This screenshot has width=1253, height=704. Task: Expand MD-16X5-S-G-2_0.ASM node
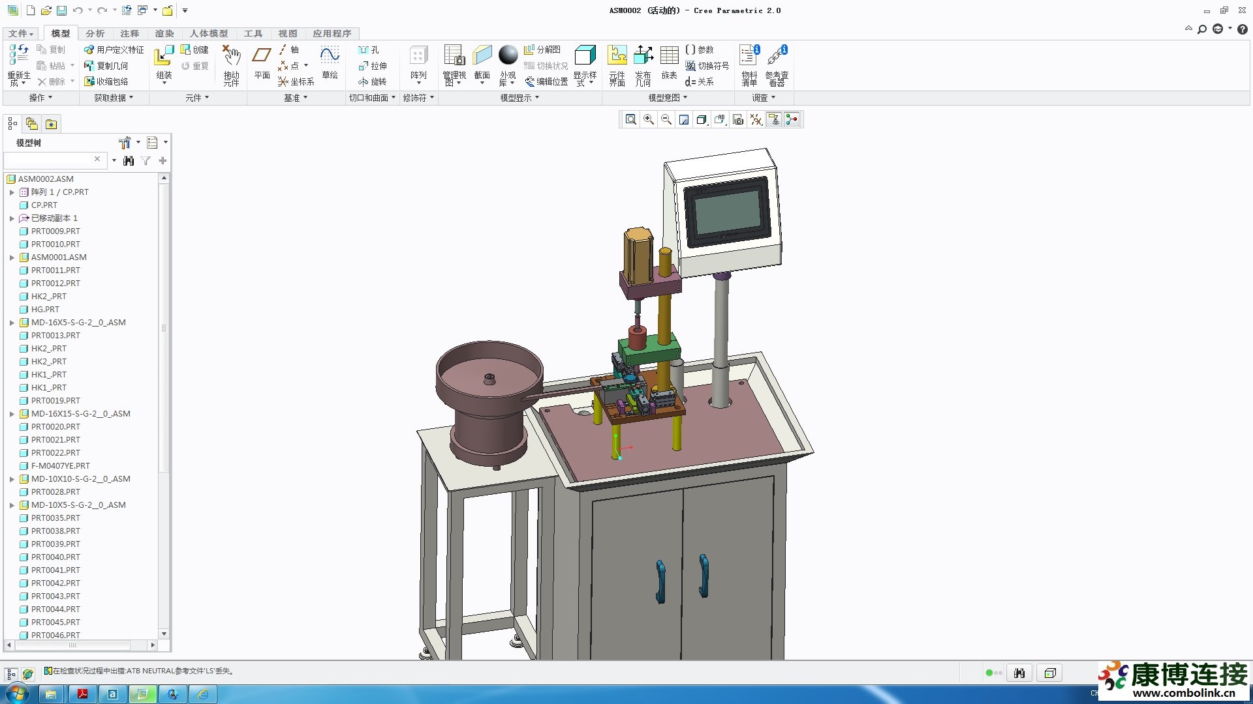(12, 323)
